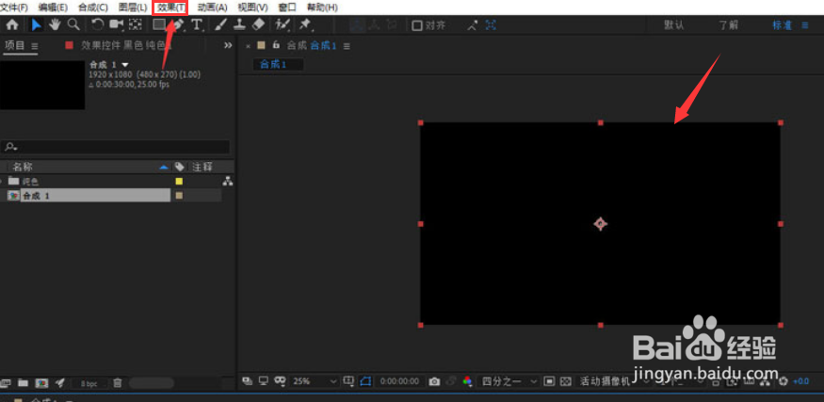Viewport: 824px width, 402px height.
Task: Click the create new folder icon
Action: [x=23, y=382]
